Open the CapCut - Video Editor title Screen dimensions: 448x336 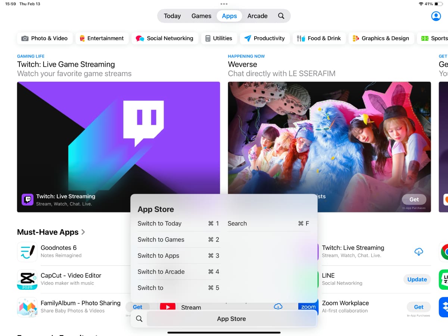coord(71,275)
